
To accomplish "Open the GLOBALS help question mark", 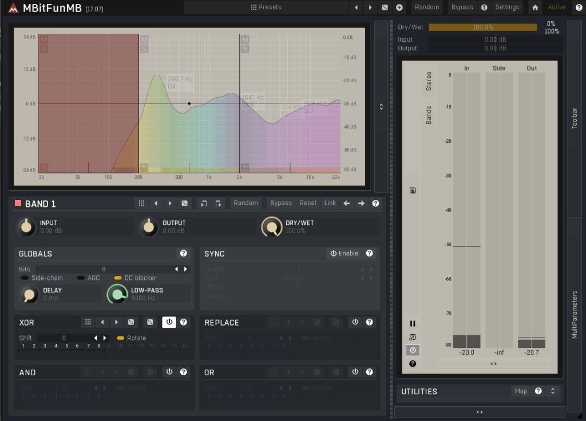I will 183,253.
